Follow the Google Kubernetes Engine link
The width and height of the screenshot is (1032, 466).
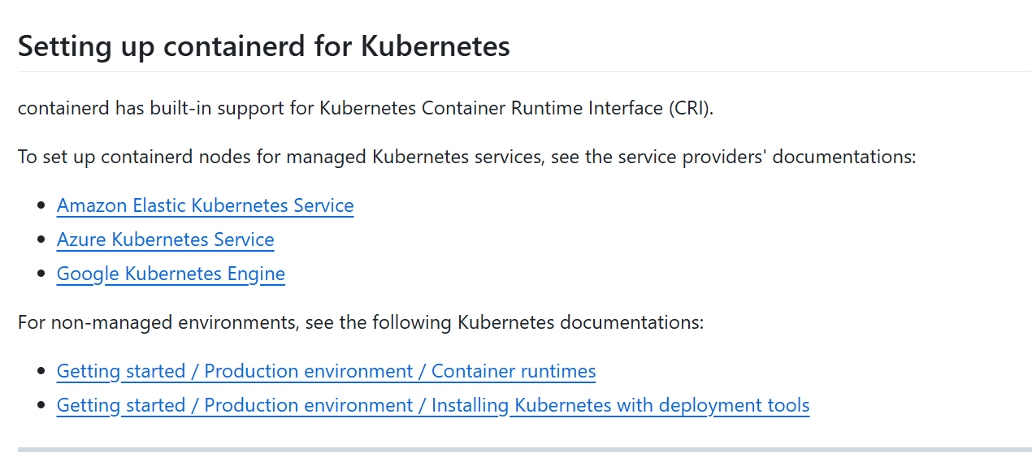click(171, 274)
